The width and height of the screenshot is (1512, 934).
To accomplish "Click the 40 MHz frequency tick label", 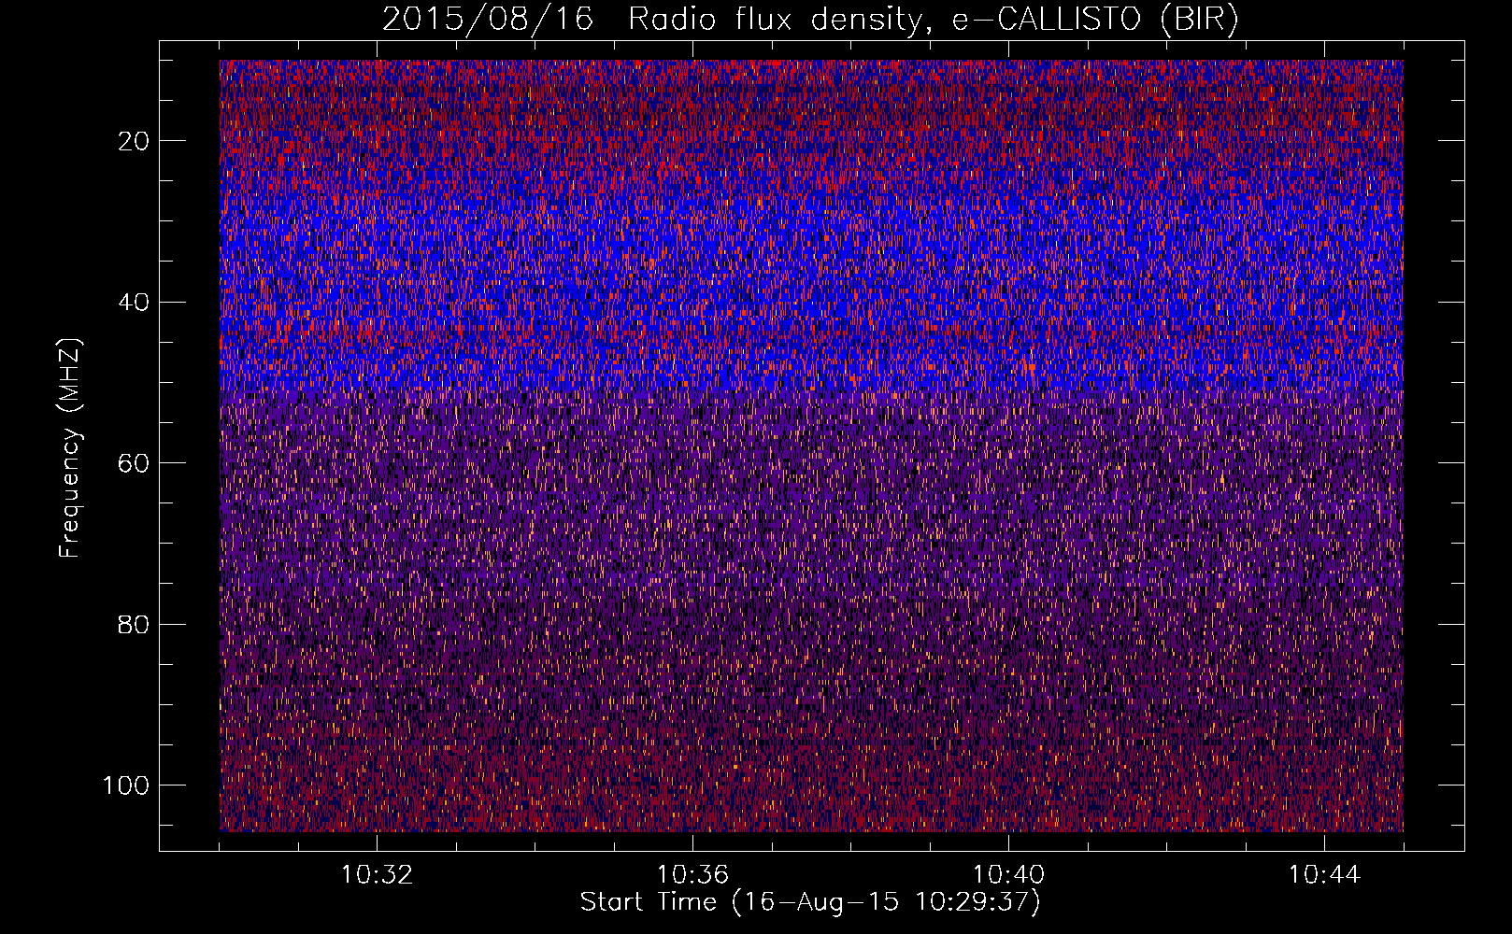I will (x=135, y=303).
